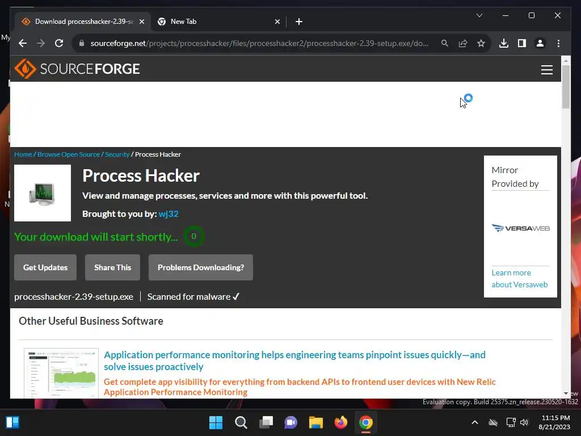Open the Windows Start menu
The height and width of the screenshot is (436, 581).
216,422
